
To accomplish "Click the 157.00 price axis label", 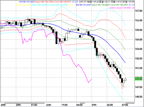I will [x=139, y=11].
